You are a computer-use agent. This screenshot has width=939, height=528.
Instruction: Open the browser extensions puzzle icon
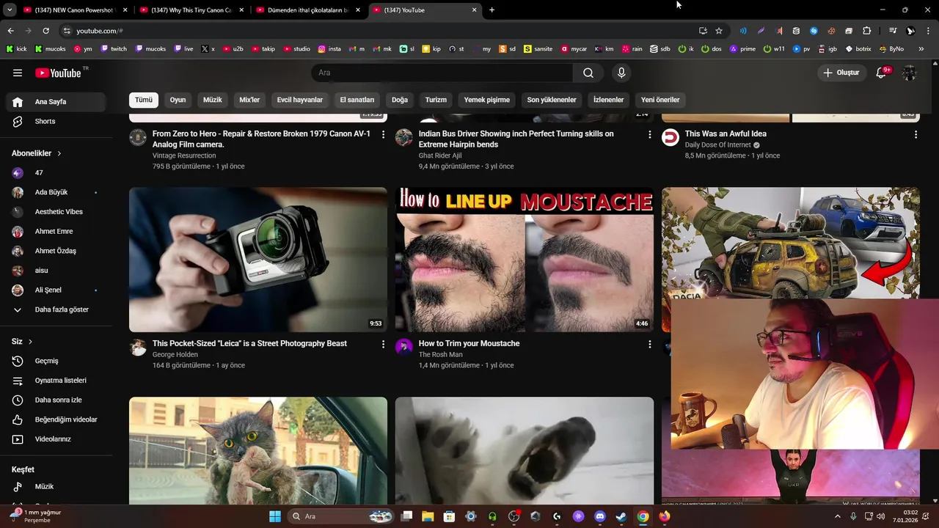point(866,31)
